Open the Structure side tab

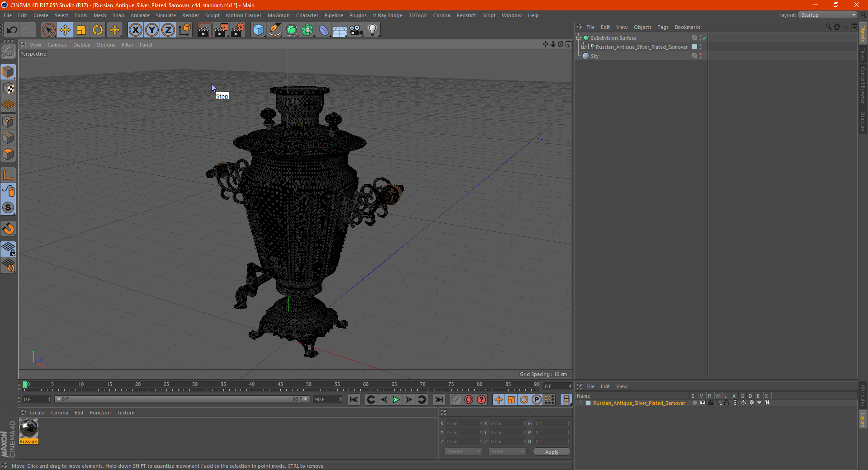[863, 122]
